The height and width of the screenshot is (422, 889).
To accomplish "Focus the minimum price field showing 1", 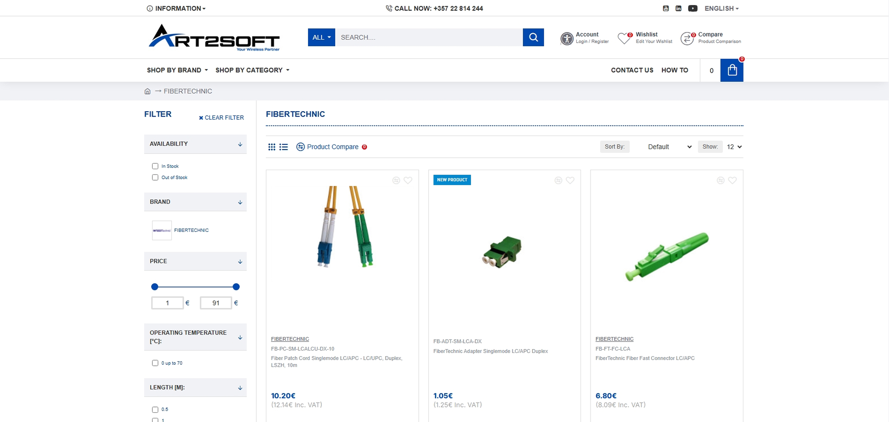I will pos(168,303).
